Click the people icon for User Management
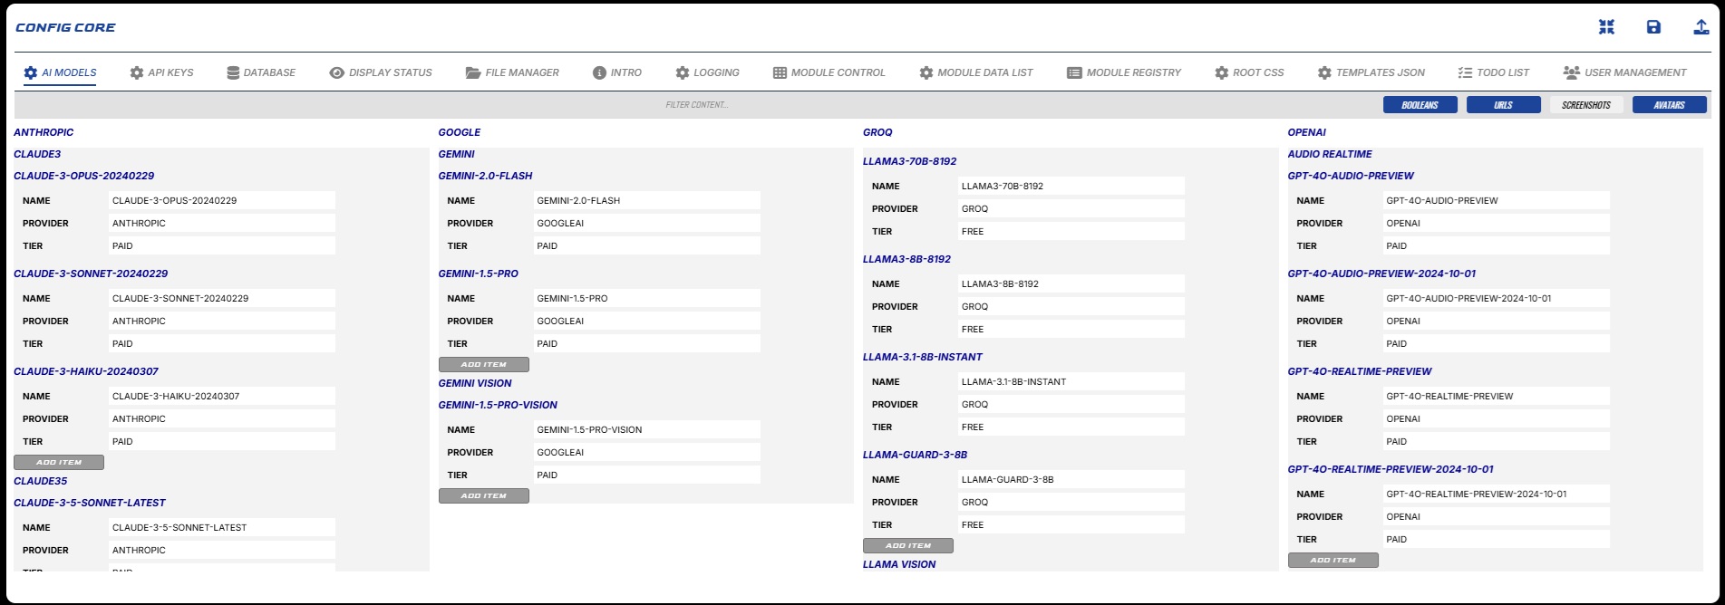 tap(1572, 72)
